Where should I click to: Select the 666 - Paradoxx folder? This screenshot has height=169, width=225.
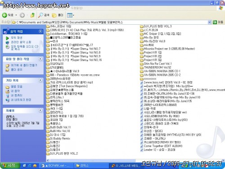tap(73, 75)
